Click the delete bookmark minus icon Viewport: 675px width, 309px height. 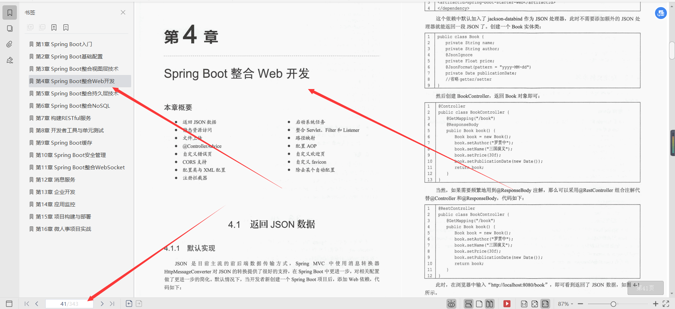66,27
